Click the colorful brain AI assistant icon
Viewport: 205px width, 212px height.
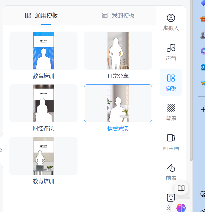[181, 208]
